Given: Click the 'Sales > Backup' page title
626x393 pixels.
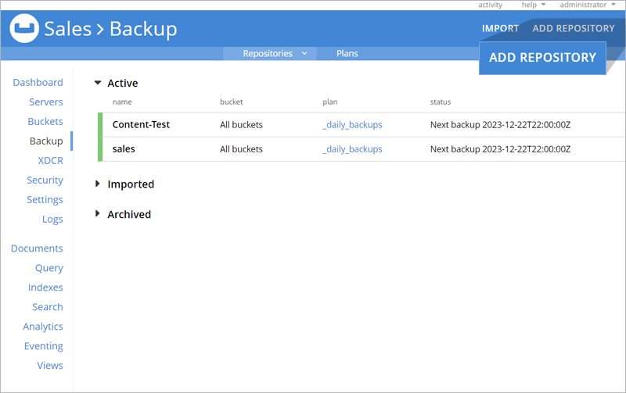Looking at the screenshot, I should tap(110, 29).
